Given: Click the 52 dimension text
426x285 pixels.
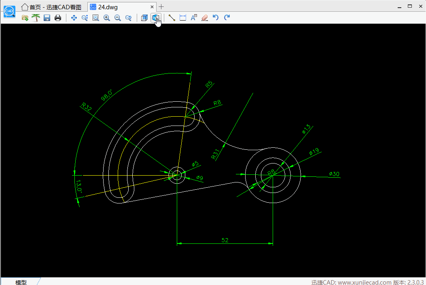Looking at the screenshot, I should (225, 240).
